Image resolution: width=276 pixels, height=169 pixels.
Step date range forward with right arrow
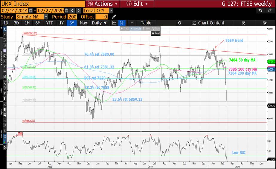tap(79, 11)
